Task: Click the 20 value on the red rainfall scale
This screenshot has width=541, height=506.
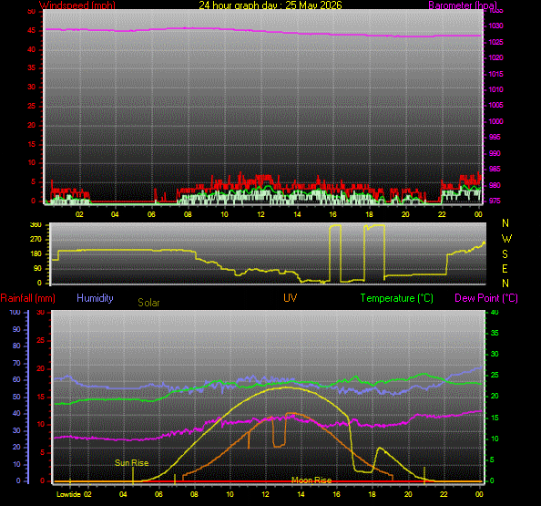Action: pos(41,368)
